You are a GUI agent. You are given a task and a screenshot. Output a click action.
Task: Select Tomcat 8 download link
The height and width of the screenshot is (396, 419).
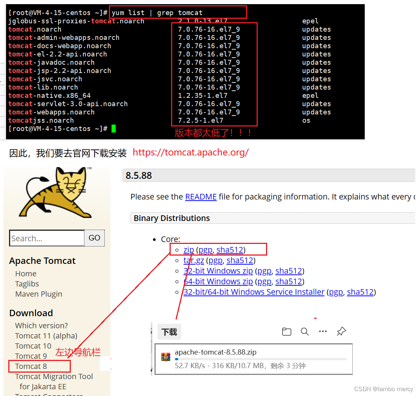click(x=31, y=366)
